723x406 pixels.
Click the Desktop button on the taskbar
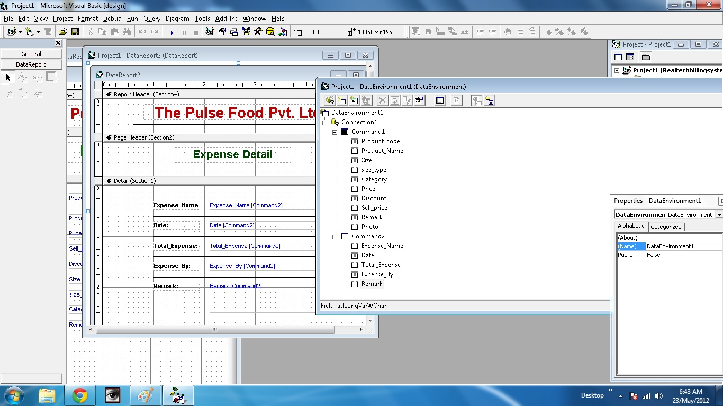(592, 395)
